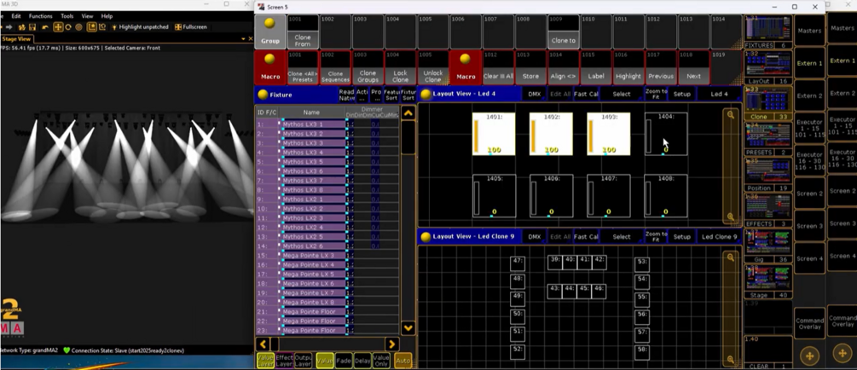Enable the Delay layer button
The height and width of the screenshot is (370, 857).
[362, 361]
